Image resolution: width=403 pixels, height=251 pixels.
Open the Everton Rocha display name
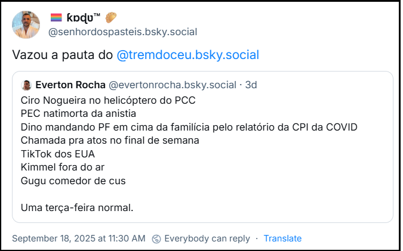click(x=71, y=85)
